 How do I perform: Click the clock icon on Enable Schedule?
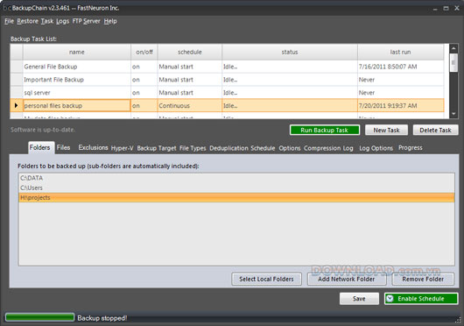pos(390,299)
